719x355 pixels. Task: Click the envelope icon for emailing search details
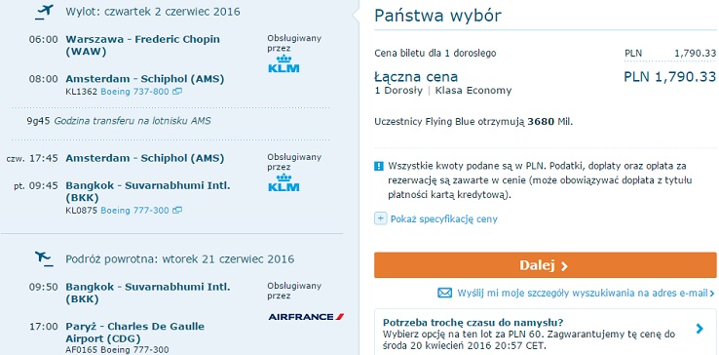point(444,293)
